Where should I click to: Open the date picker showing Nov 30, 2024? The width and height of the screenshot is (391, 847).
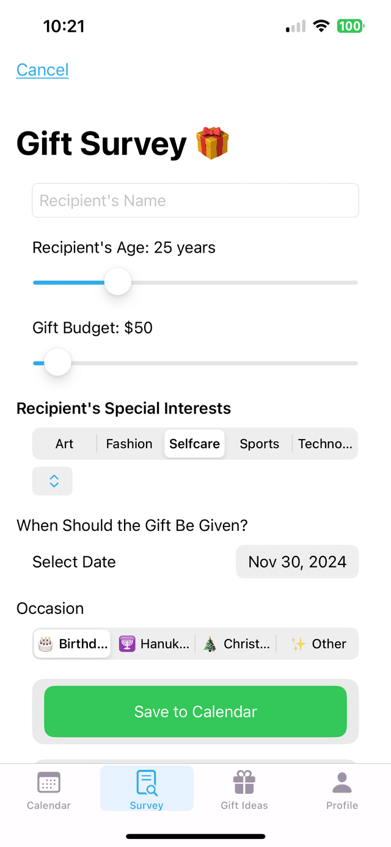click(x=297, y=561)
